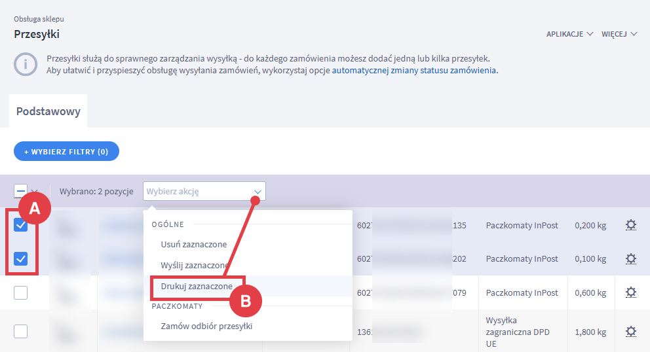Image resolution: width=650 pixels, height=352 pixels.
Task: Open gear settings for 0,100 kg shipment
Action: (630, 258)
